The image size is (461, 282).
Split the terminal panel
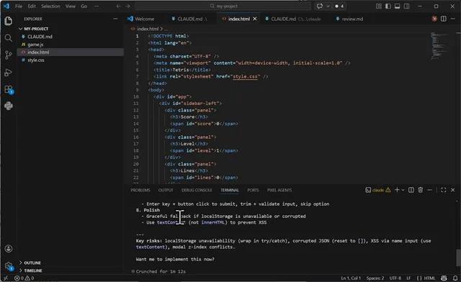tap(411, 190)
